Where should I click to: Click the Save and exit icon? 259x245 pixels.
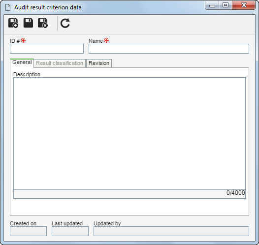point(43,23)
